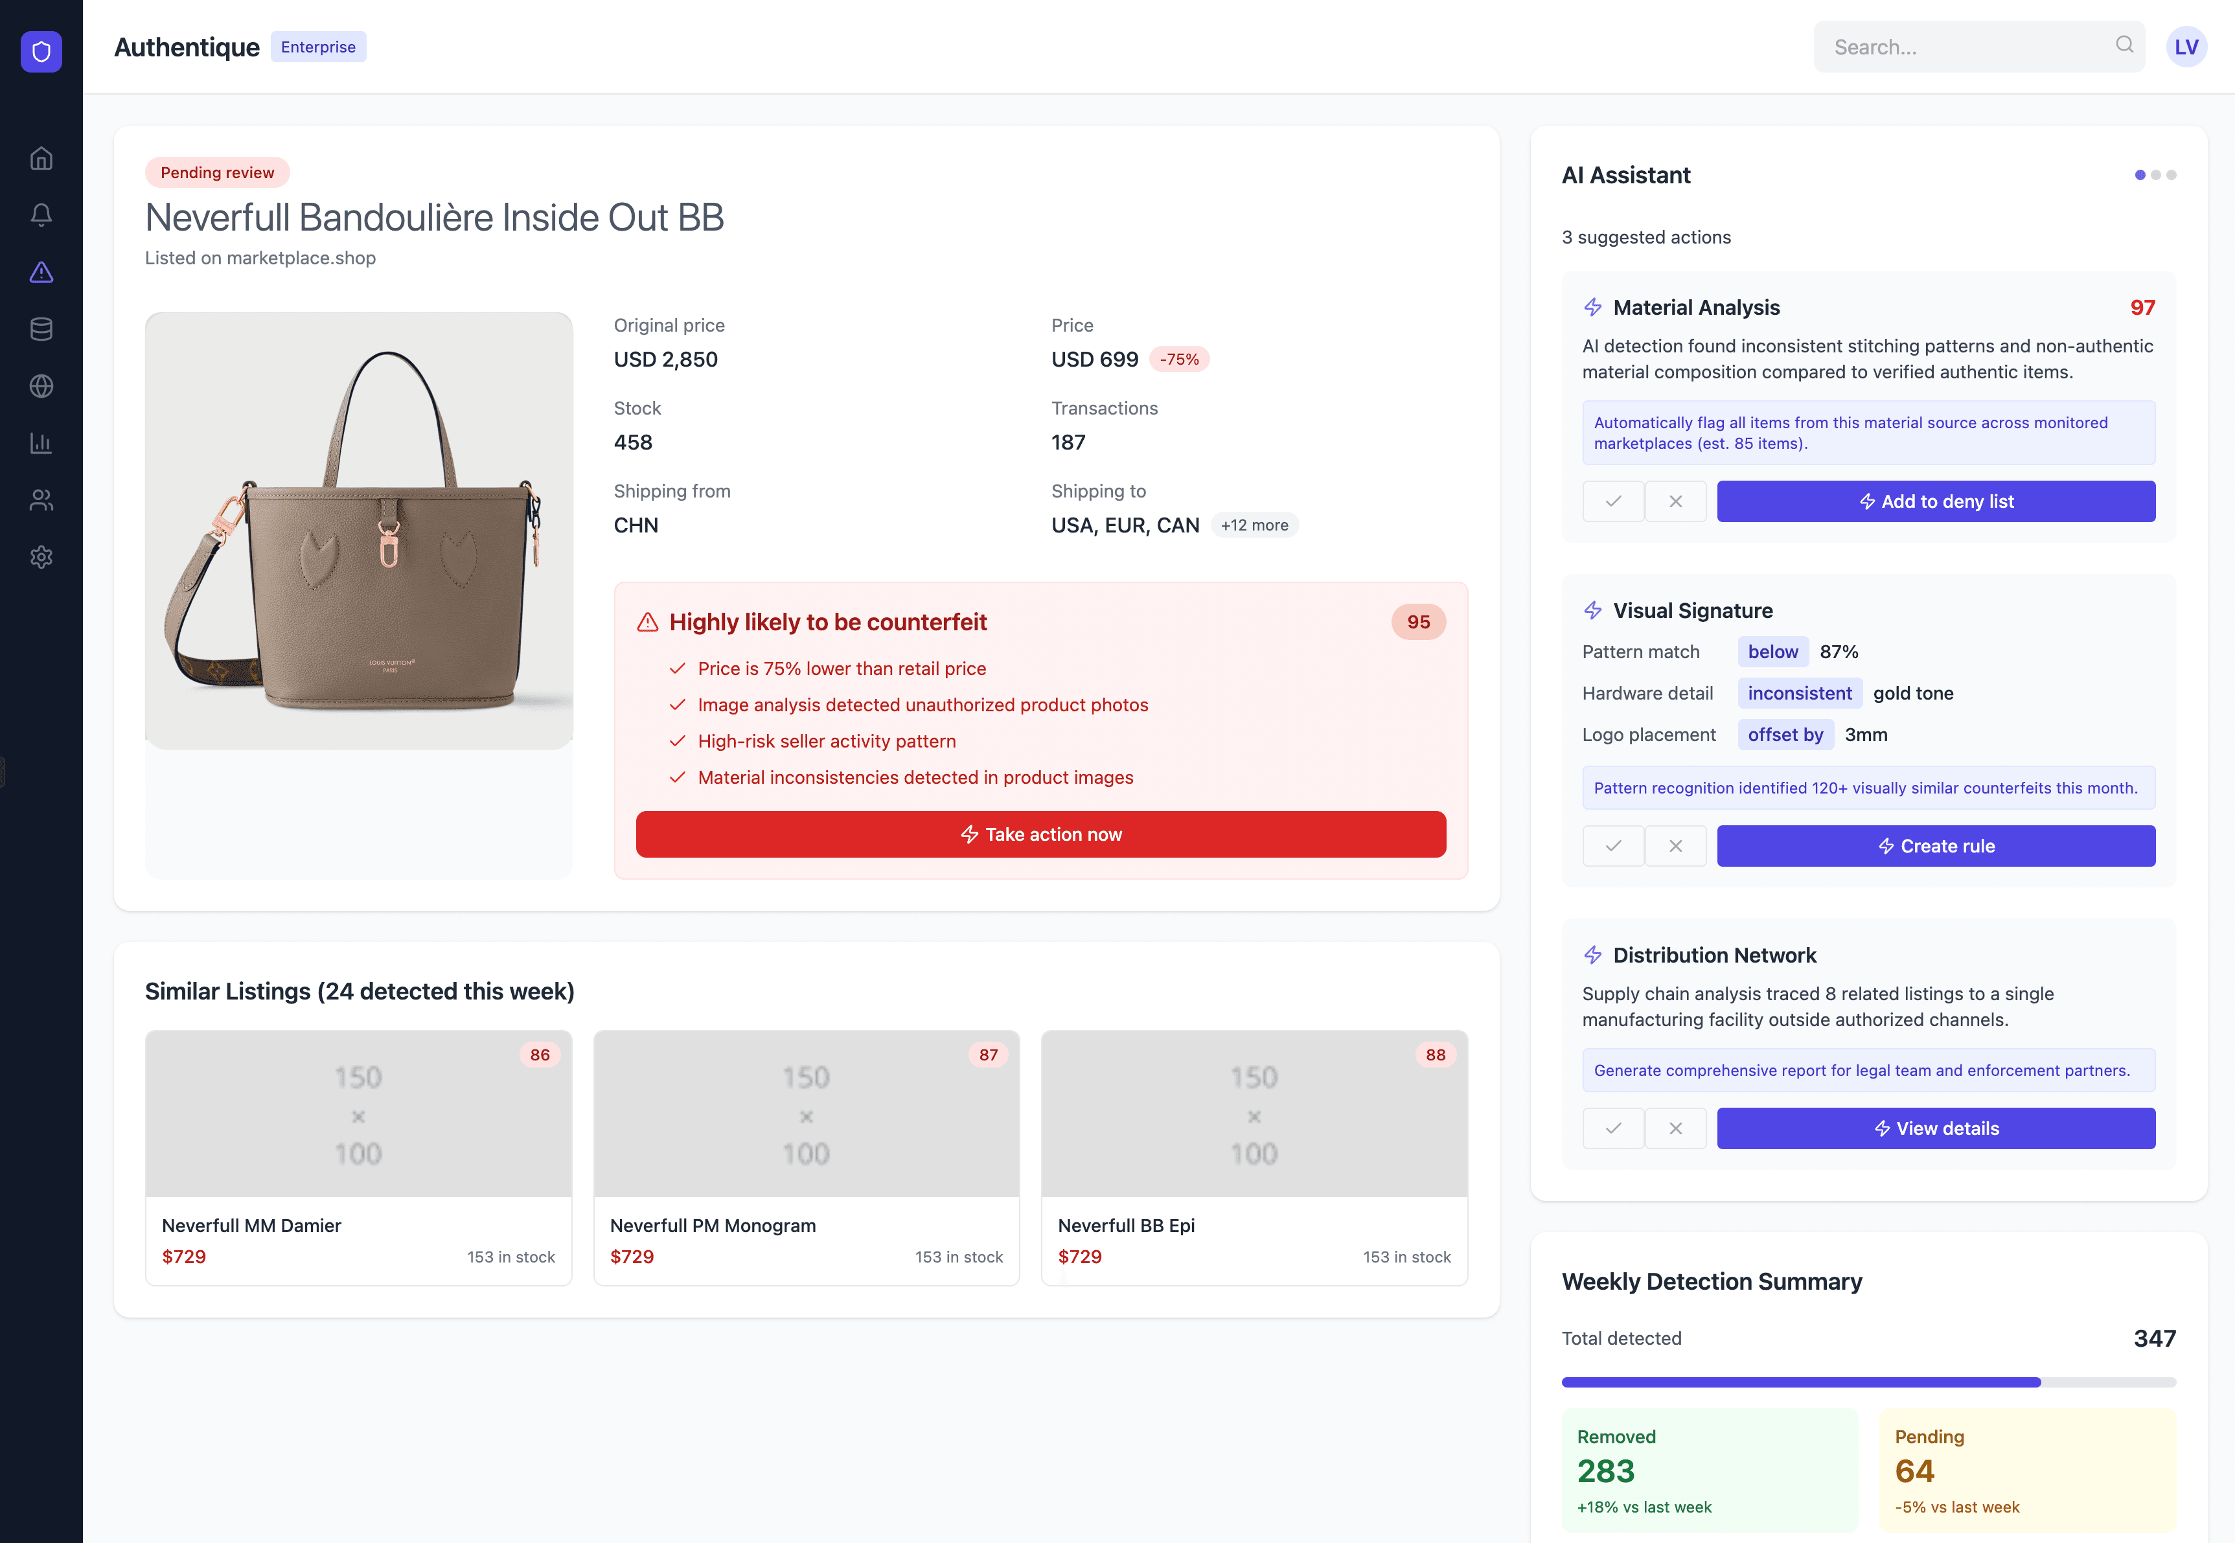Click the Authentique shield logo
The image size is (2235, 1543).
tap(41, 51)
